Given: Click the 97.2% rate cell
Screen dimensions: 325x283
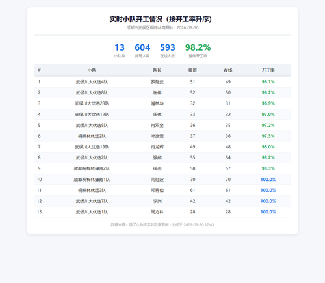Looking at the screenshot, I should coord(268,125).
